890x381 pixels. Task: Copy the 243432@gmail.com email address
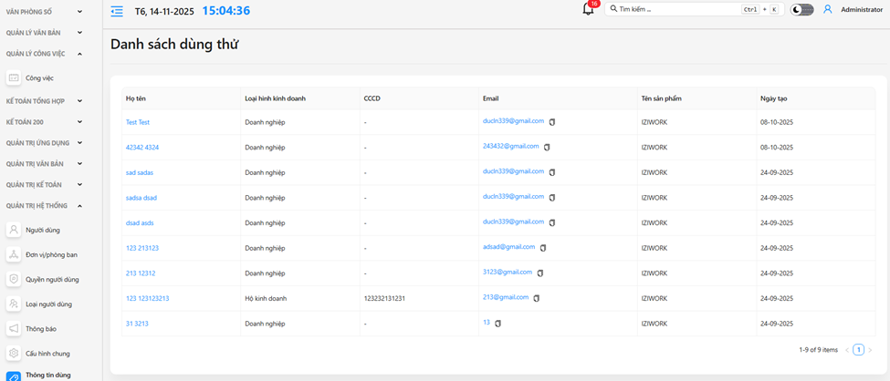click(x=547, y=147)
